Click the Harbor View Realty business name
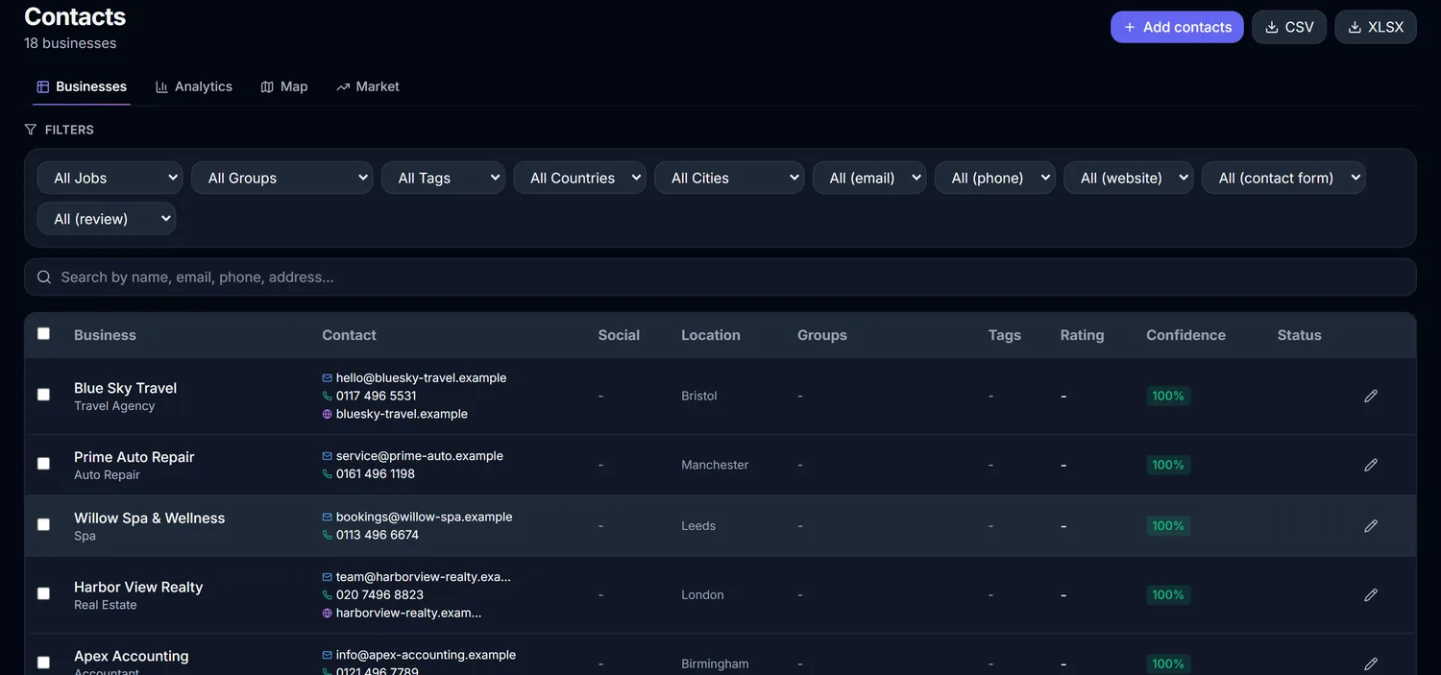Viewport: 1441px width, 675px height. point(138,587)
